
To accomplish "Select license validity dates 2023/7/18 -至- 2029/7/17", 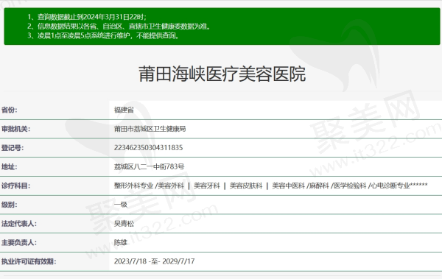I will tap(154, 261).
